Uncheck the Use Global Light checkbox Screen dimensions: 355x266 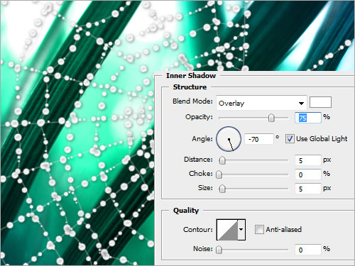click(290, 138)
